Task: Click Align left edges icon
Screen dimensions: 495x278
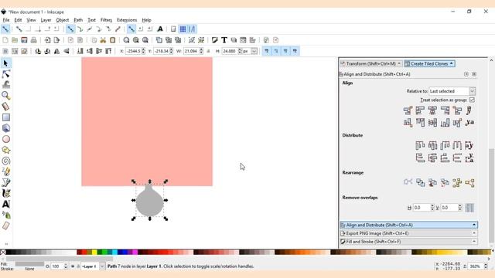Action: (420, 110)
